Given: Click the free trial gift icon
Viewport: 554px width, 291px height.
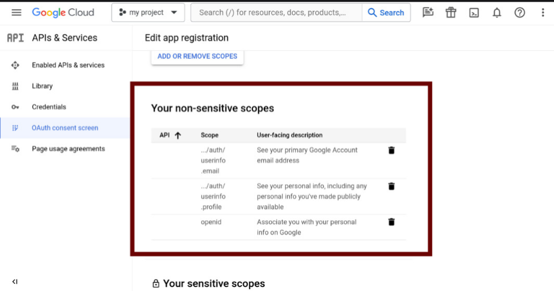Looking at the screenshot, I should point(451,12).
